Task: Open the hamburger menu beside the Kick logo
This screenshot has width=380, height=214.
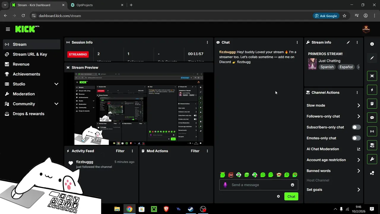Action: [x=8, y=29]
